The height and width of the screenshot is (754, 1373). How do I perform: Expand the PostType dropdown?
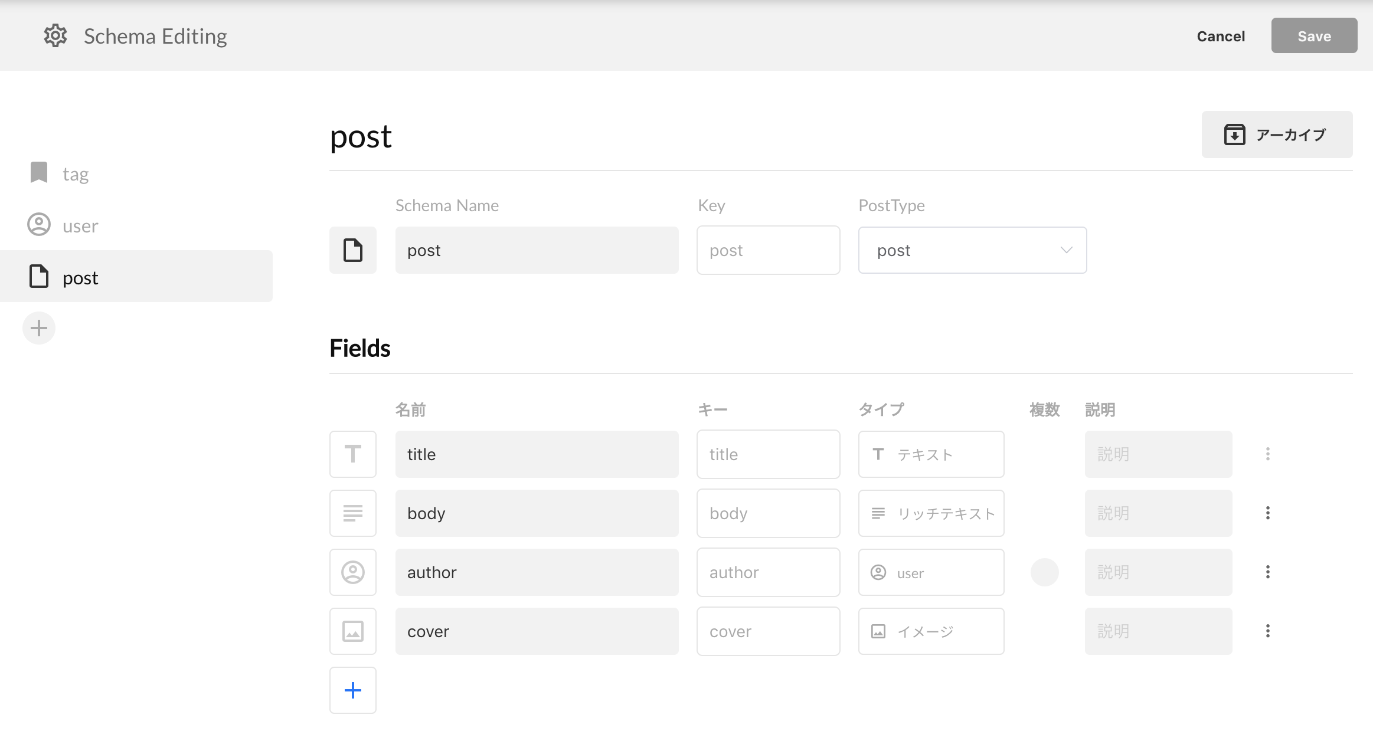pos(972,250)
